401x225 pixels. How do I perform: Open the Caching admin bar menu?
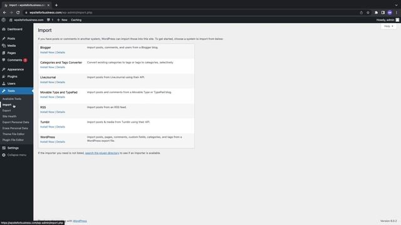tap(76, 20)
